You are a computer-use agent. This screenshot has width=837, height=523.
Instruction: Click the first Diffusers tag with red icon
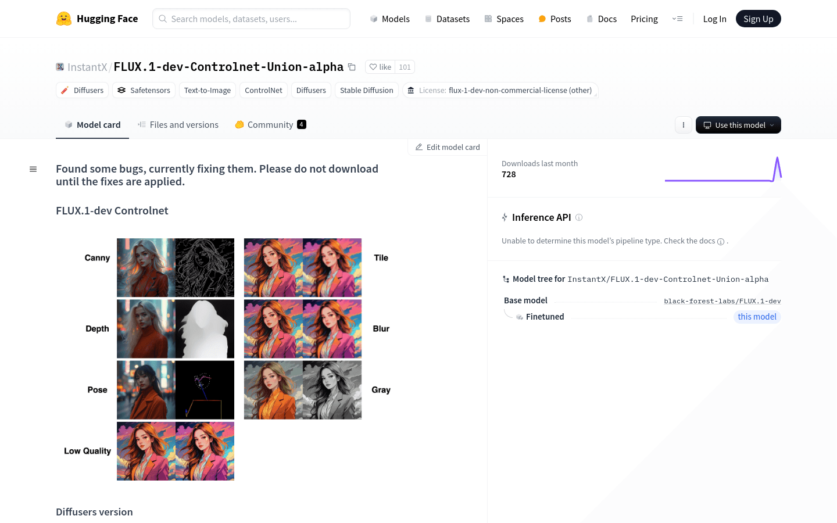(x=83, y=90)
